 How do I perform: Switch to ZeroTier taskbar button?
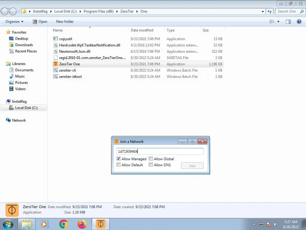100,224
